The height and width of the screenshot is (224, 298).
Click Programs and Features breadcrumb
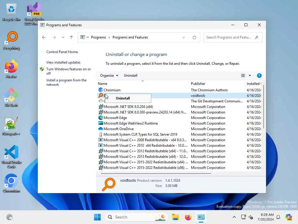point(130,37)
